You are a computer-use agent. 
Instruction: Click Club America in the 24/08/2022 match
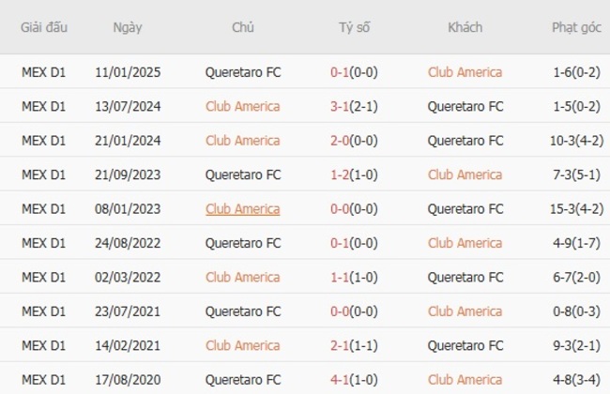(x=465, y=243)
